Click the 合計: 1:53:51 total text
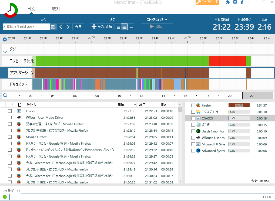Image resolution: width=275 pixels, height=201 pixels. (x=260, y=181)
